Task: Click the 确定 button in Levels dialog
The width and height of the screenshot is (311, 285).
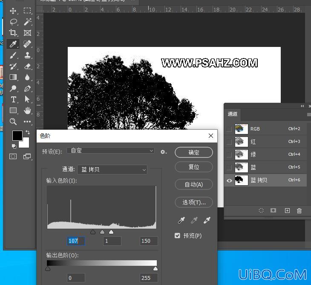Action: (x=194, y=153)
